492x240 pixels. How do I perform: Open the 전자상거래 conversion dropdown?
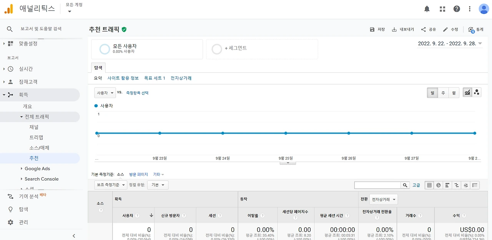point(384,199)
